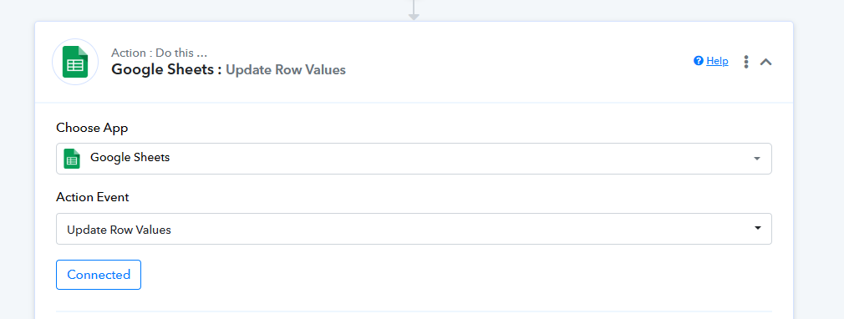The image size is (844, 319).
Task: Click the 'Action : Do this ...' heading text
Action: 160,53
